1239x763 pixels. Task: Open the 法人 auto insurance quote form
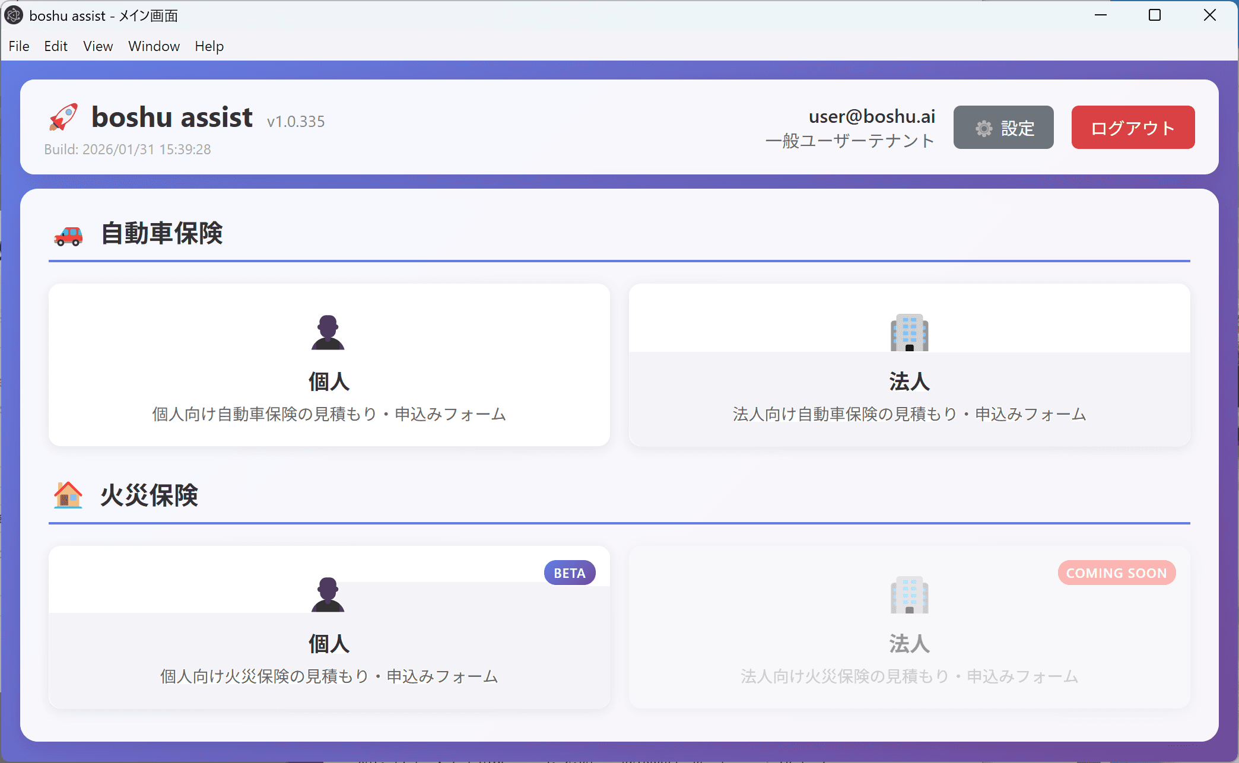pyautogui.click(x=909, y=365)
